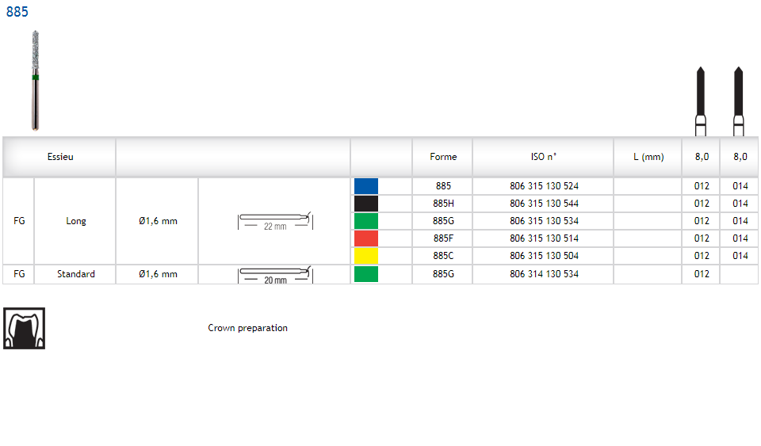Click the Essieu column header

(60, 157)
